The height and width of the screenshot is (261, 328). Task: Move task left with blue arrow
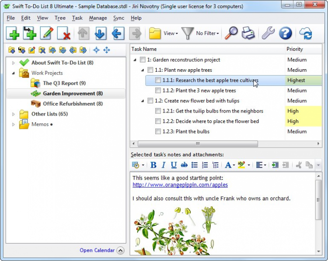(x=118, y=33)
